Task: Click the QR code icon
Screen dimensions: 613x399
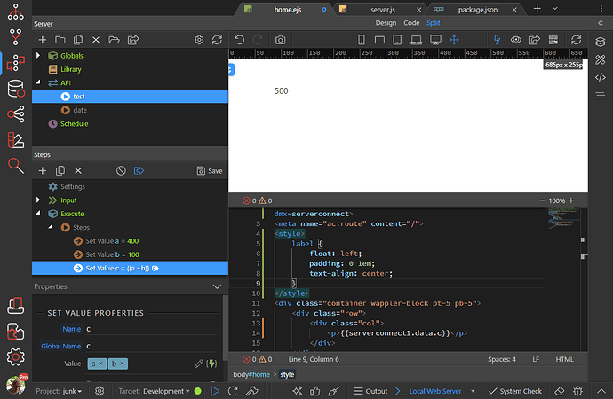Action: [x=554, y=40]
